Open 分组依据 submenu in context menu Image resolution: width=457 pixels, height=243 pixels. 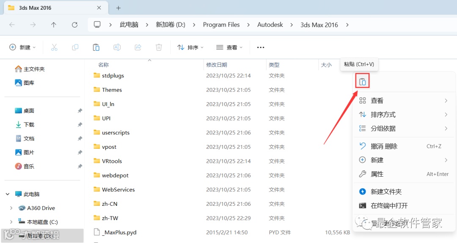(x=404, y=128)
